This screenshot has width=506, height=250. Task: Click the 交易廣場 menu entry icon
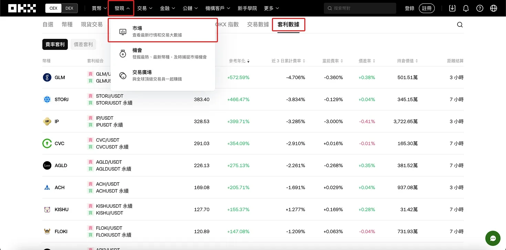pyautogui.click(x=123, y=76)
